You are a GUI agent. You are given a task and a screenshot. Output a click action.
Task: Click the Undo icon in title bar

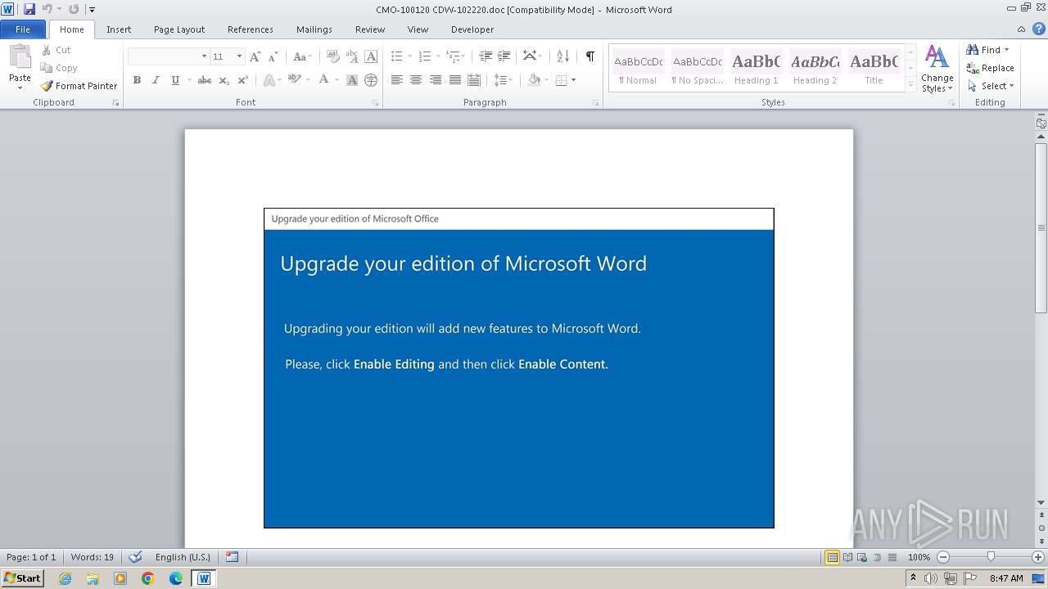pos(47,9)
